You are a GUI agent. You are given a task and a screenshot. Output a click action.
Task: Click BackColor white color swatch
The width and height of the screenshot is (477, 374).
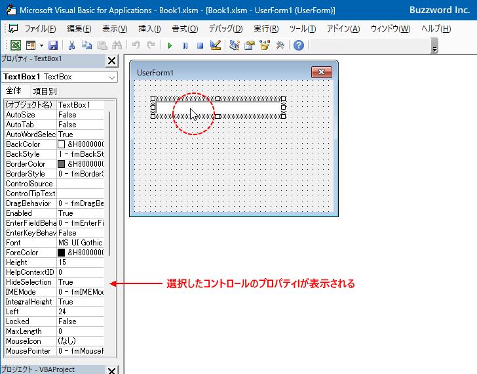tap(61, 144)
